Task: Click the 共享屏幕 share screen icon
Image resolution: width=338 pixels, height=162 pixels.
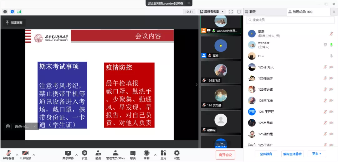Action: click(68, 153)
